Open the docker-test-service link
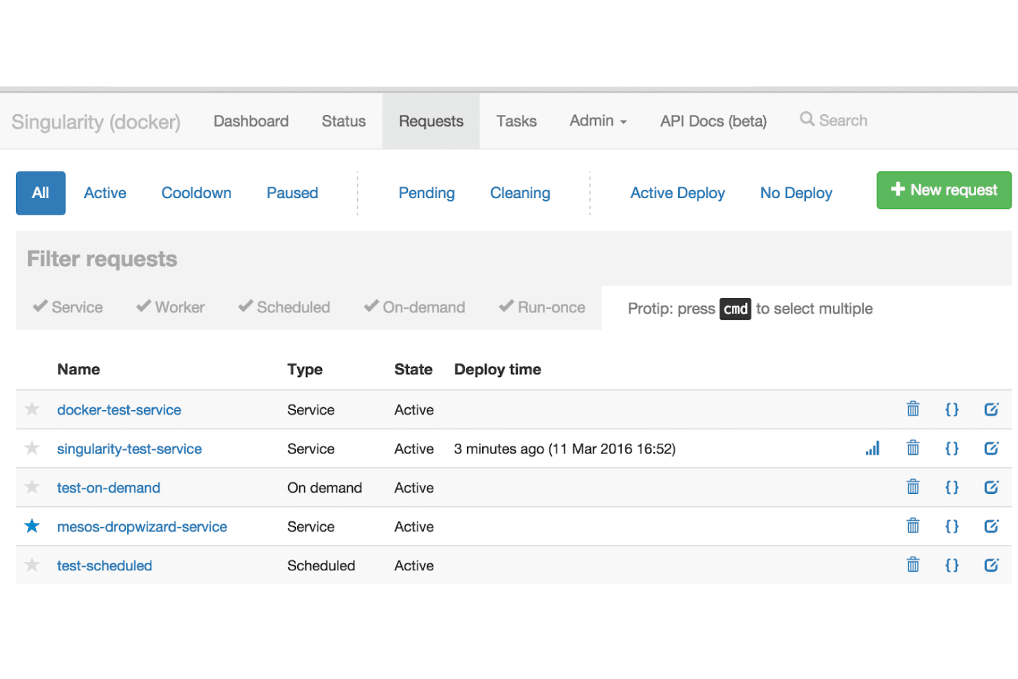 click(119, 410)
